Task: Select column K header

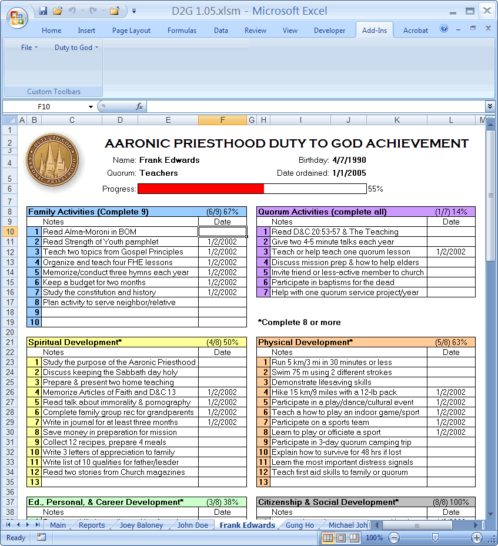Action: click(x=397, y=120)
